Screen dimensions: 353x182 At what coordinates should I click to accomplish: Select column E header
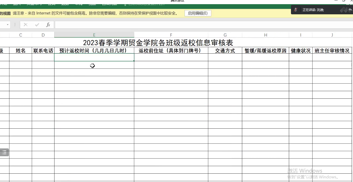(94, 35)
